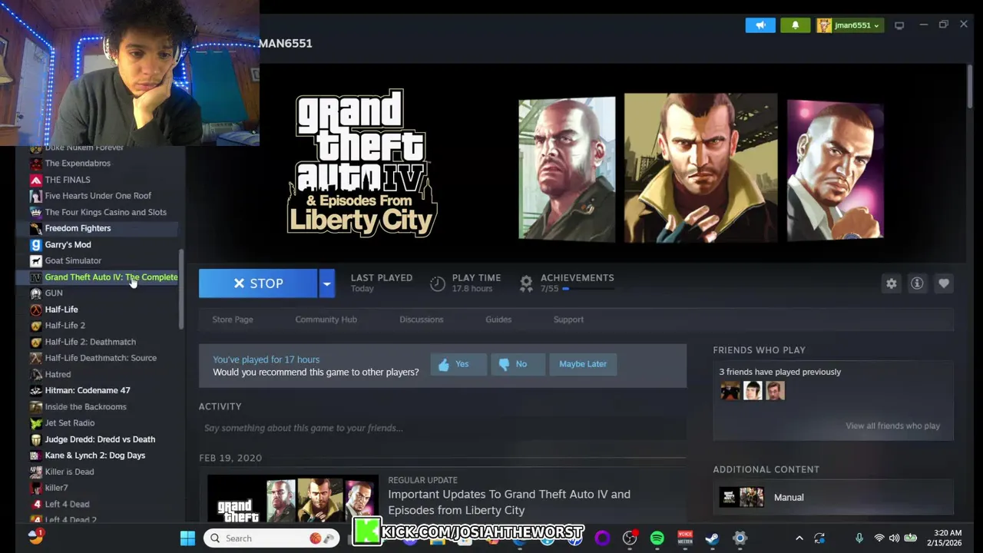Open the Manual under Additional Content
This screenshot has width=983, height=553.
click(833, 497)
